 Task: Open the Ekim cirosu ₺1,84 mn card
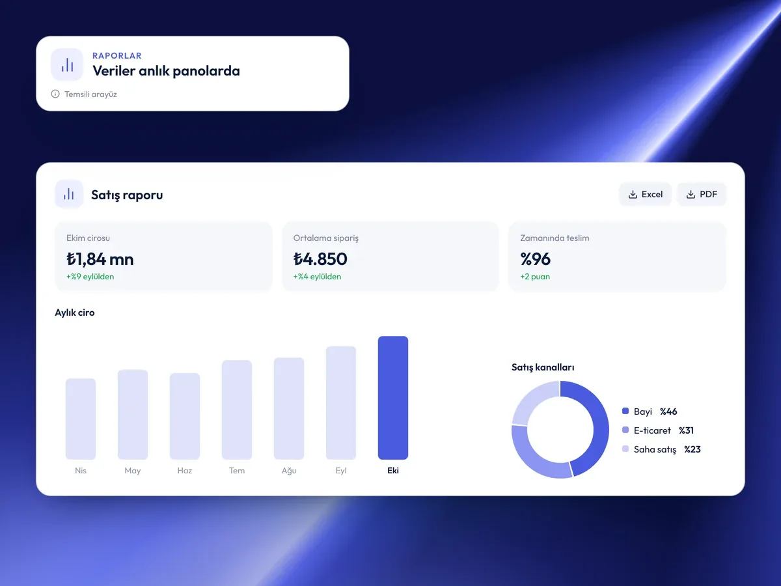[163, 257]
